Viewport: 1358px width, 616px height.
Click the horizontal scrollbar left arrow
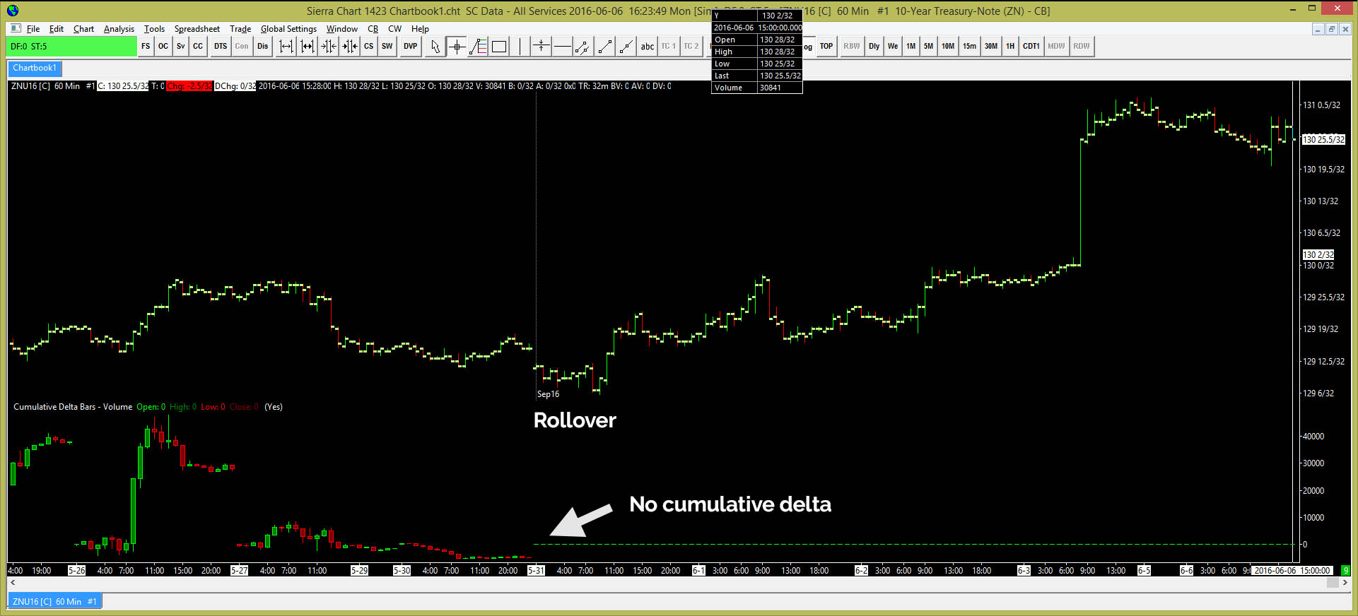[12, 583]
